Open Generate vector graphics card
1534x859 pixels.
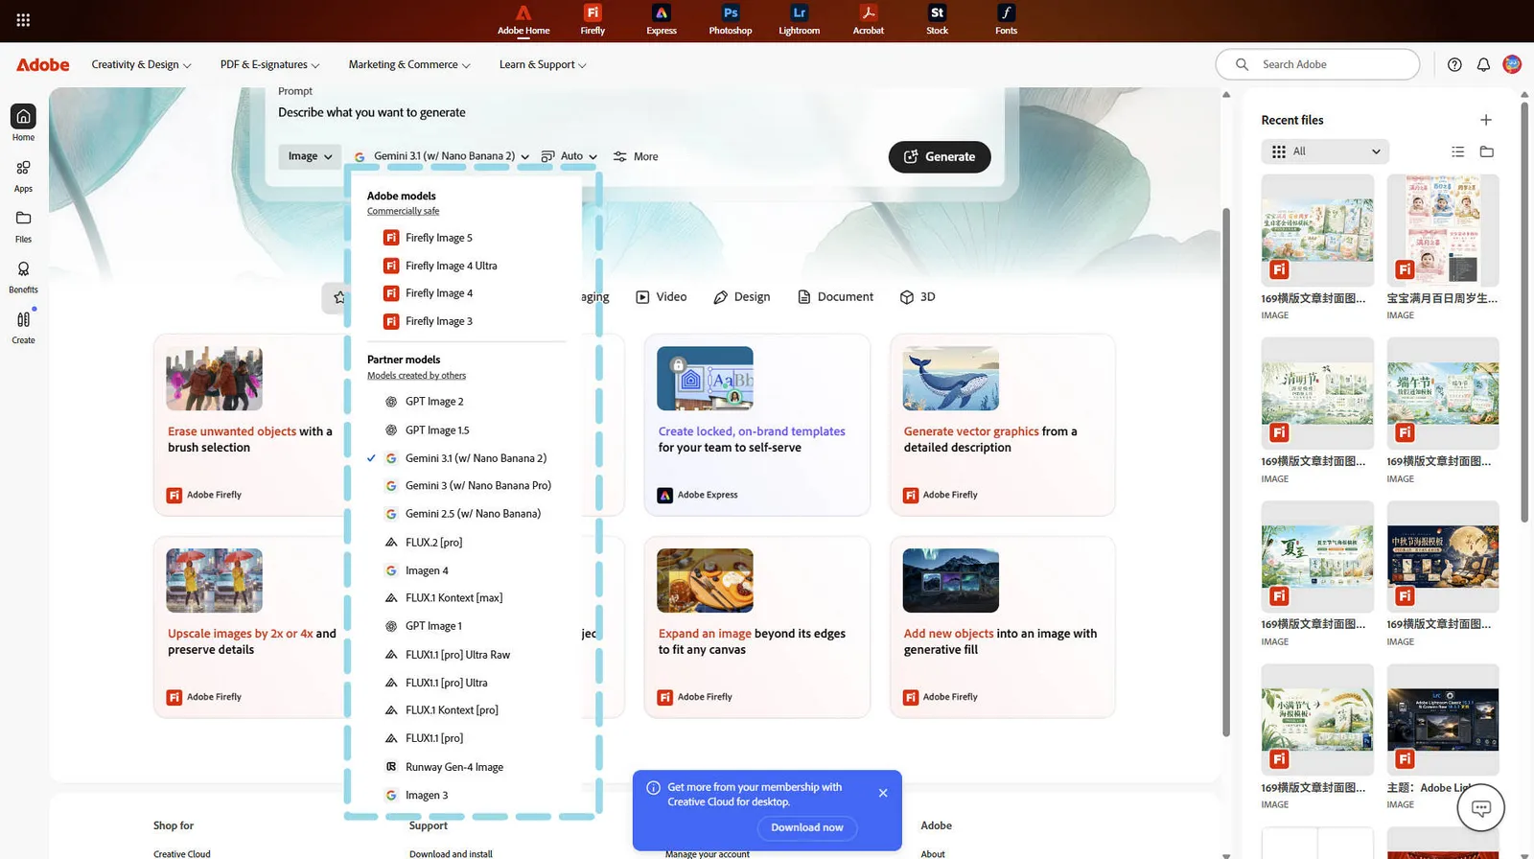tap(1002, 425)
